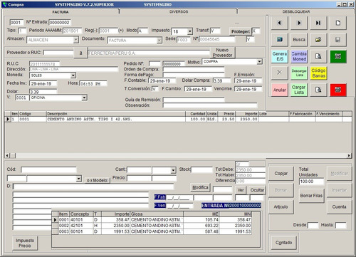Open the DESBLOQUEAR tab
Image resolution: width=356 pixels, height=257 pixels.
pyautogui.click(x=296, y=11)
